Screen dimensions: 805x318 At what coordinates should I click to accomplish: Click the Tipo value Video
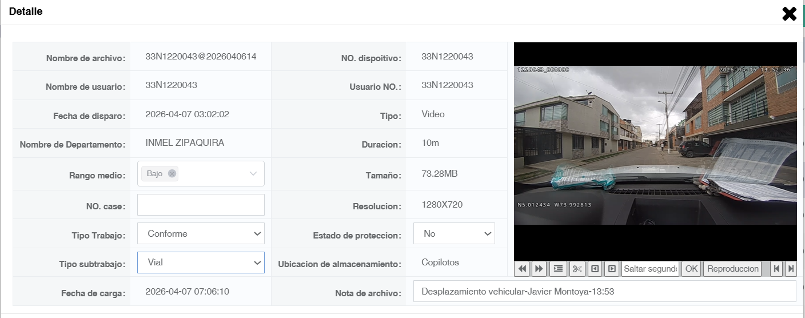(433, 114)
